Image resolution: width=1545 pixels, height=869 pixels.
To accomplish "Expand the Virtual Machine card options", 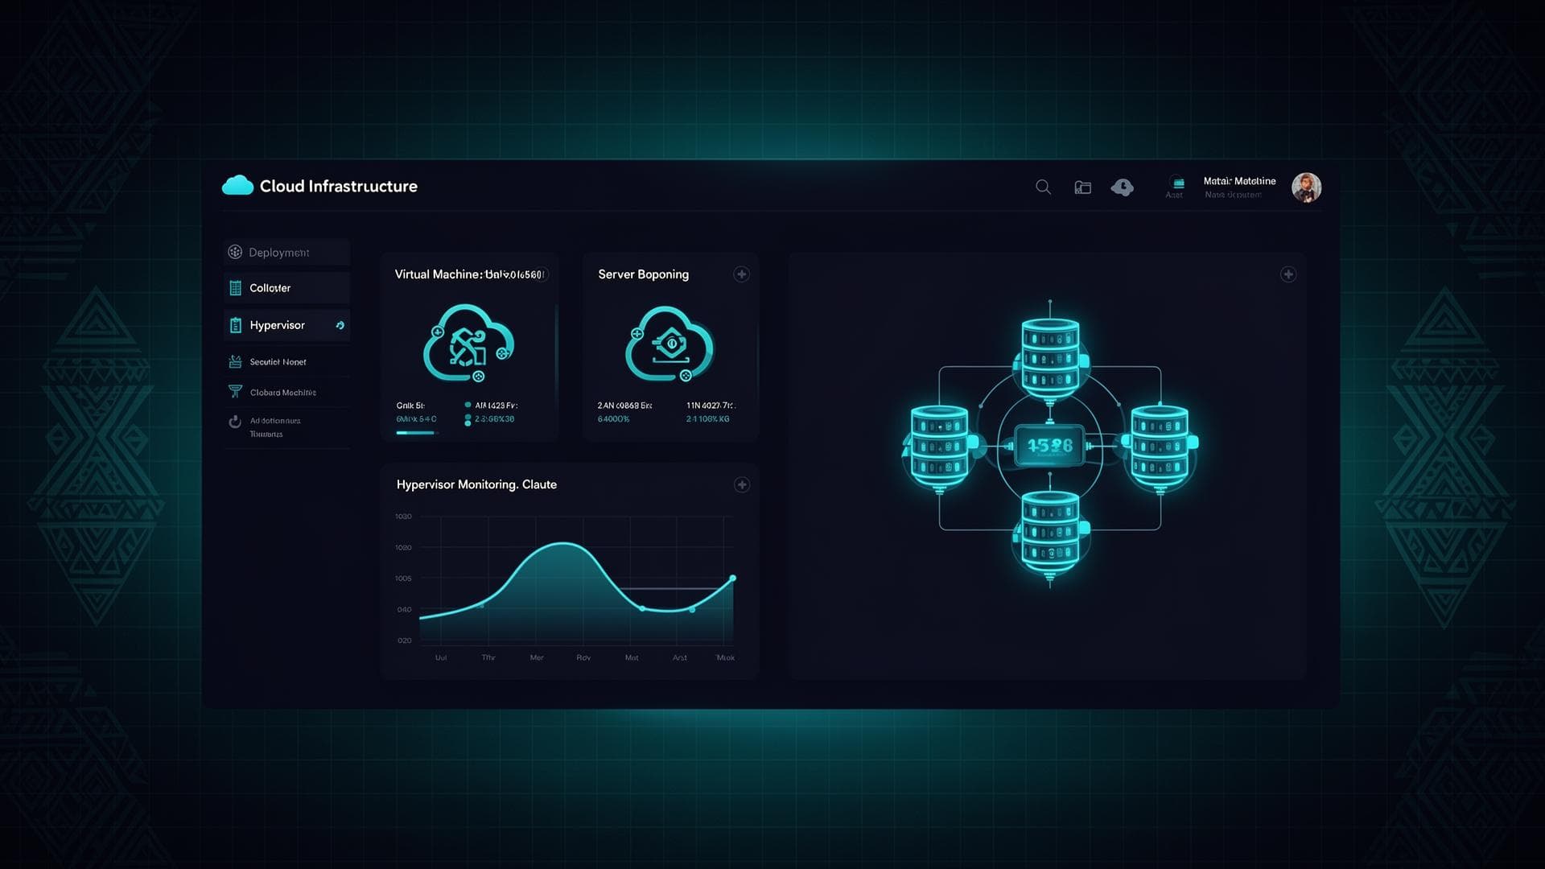I will coord(542,274).
